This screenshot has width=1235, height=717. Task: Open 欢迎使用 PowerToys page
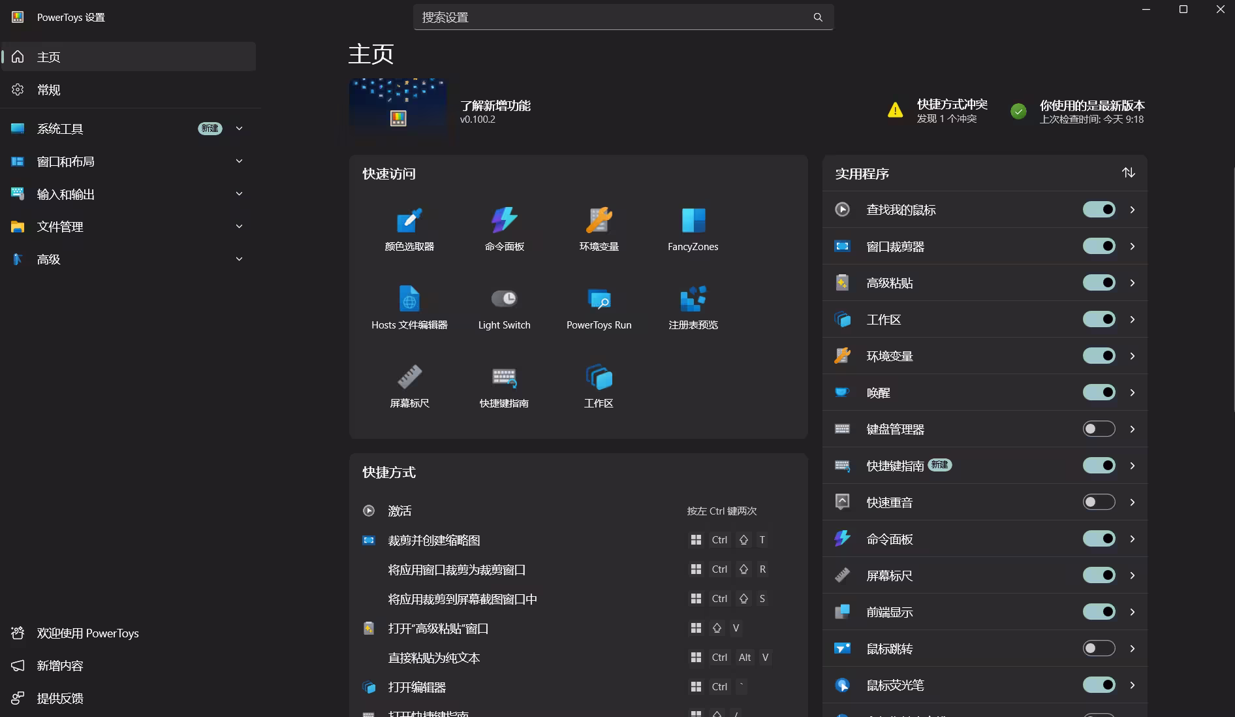129,633
